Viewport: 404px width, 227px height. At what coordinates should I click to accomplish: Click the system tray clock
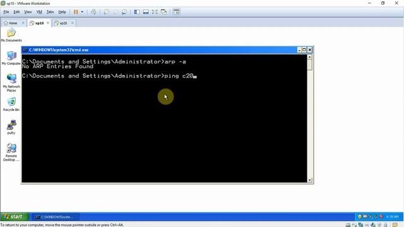[x=393, y=217]
